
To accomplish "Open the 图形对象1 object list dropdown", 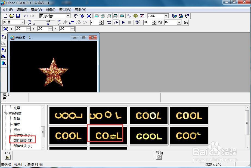I will click(68, 16).
